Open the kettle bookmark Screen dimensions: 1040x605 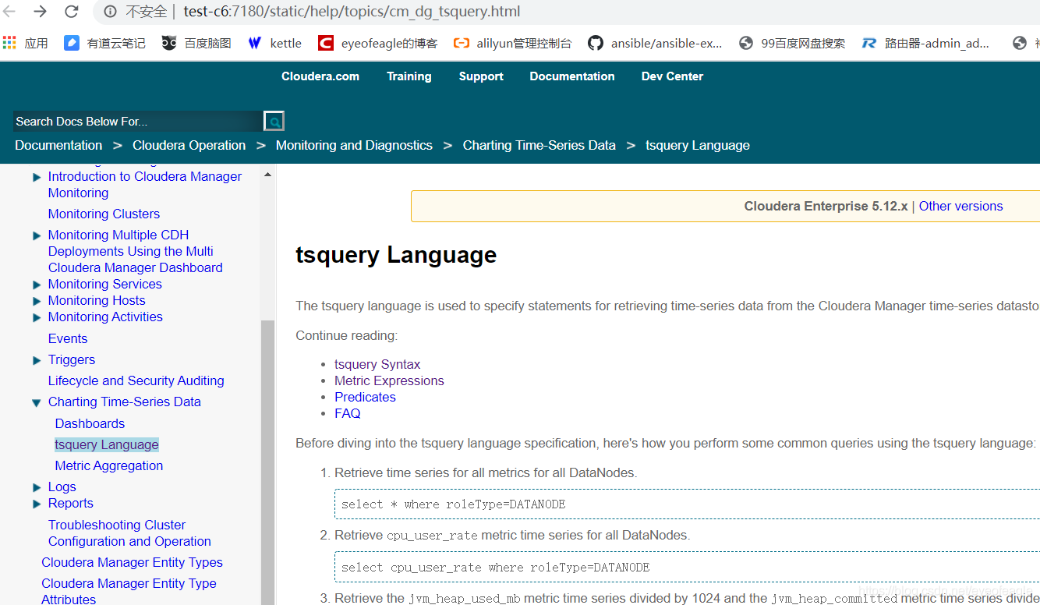(x=274, y=43)
